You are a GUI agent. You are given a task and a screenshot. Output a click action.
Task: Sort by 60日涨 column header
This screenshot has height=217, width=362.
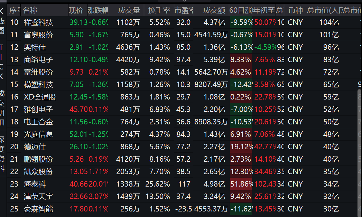coord(241,10)
